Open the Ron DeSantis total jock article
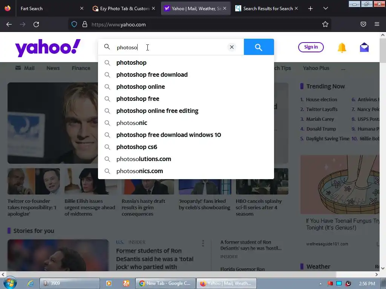Screen dimensions: 386x289 pos(155,259)
